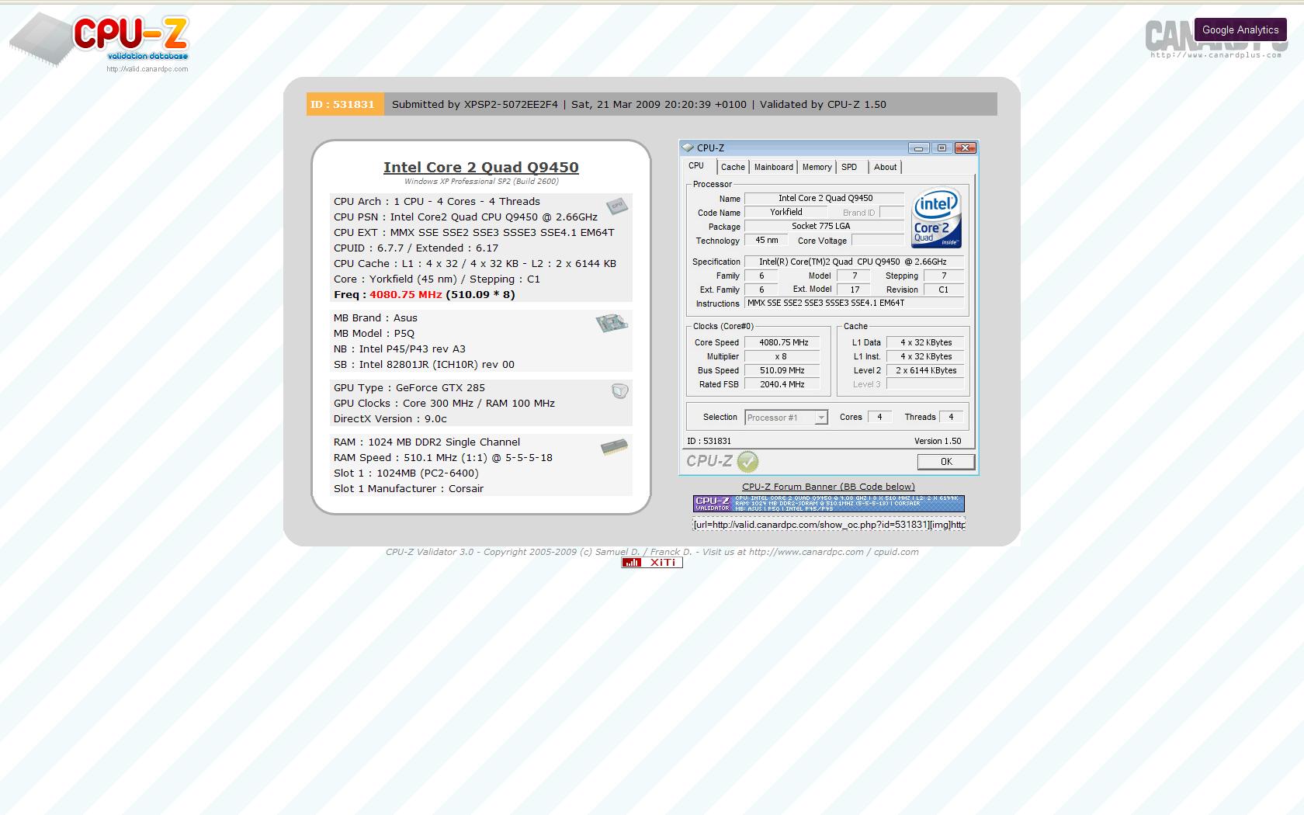Click the Cores count field
This screenshot has height=815, width=1304.
(x=879, y=418)
